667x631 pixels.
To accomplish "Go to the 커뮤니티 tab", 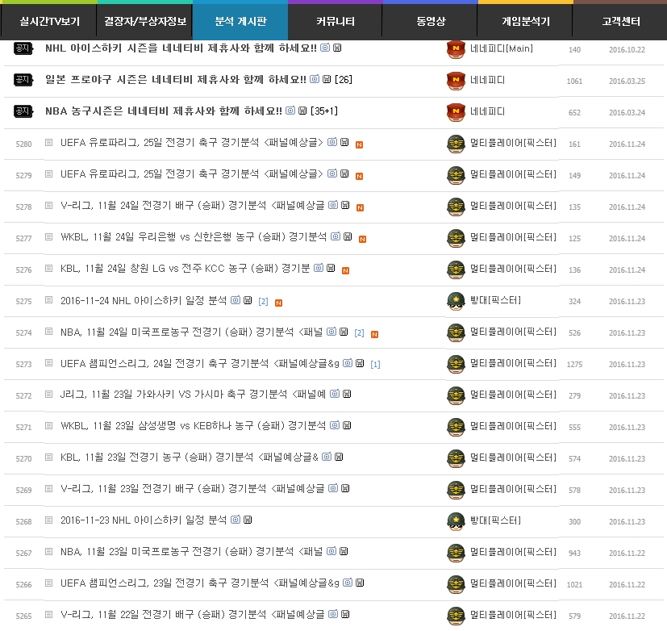I will coord(336,21).
